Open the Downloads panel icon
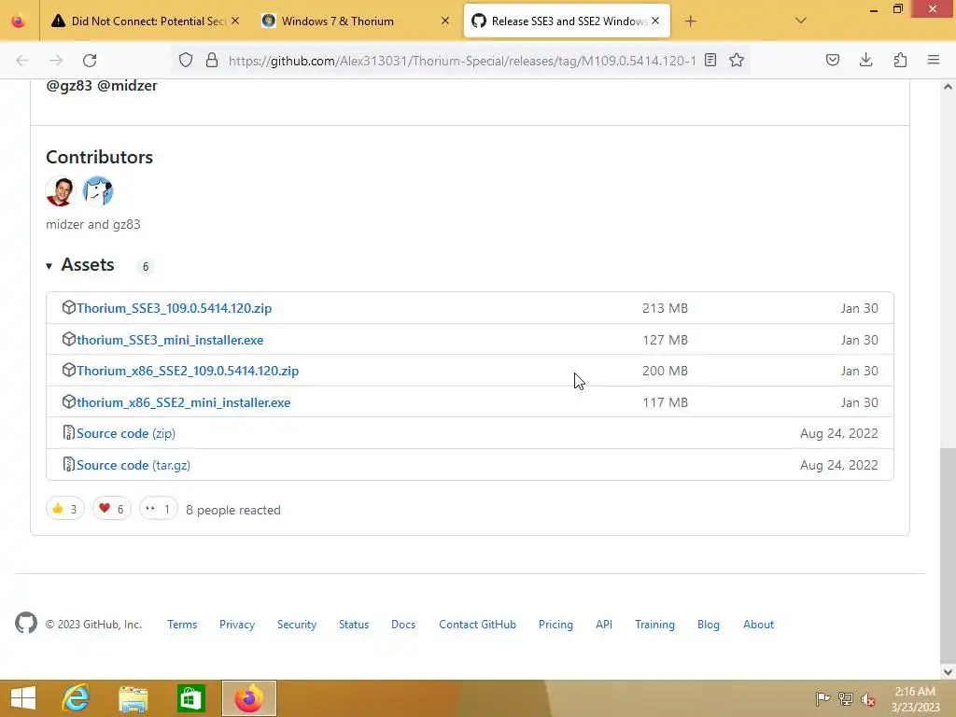956x717 pixels. 865,60
